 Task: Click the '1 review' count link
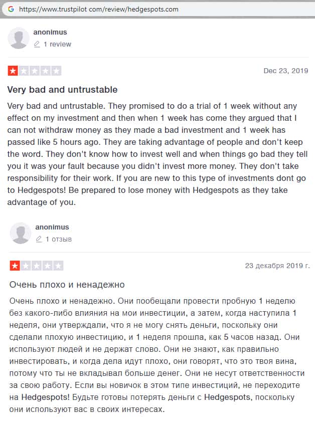click(x=57, y=44)
